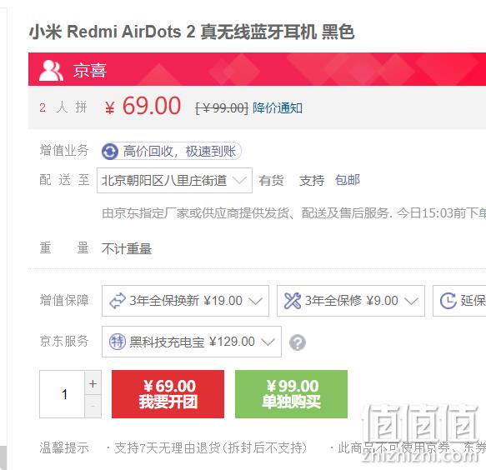
Task: Click the wrench repair icon for 3年全保修
Action: [x=293, y=301]
